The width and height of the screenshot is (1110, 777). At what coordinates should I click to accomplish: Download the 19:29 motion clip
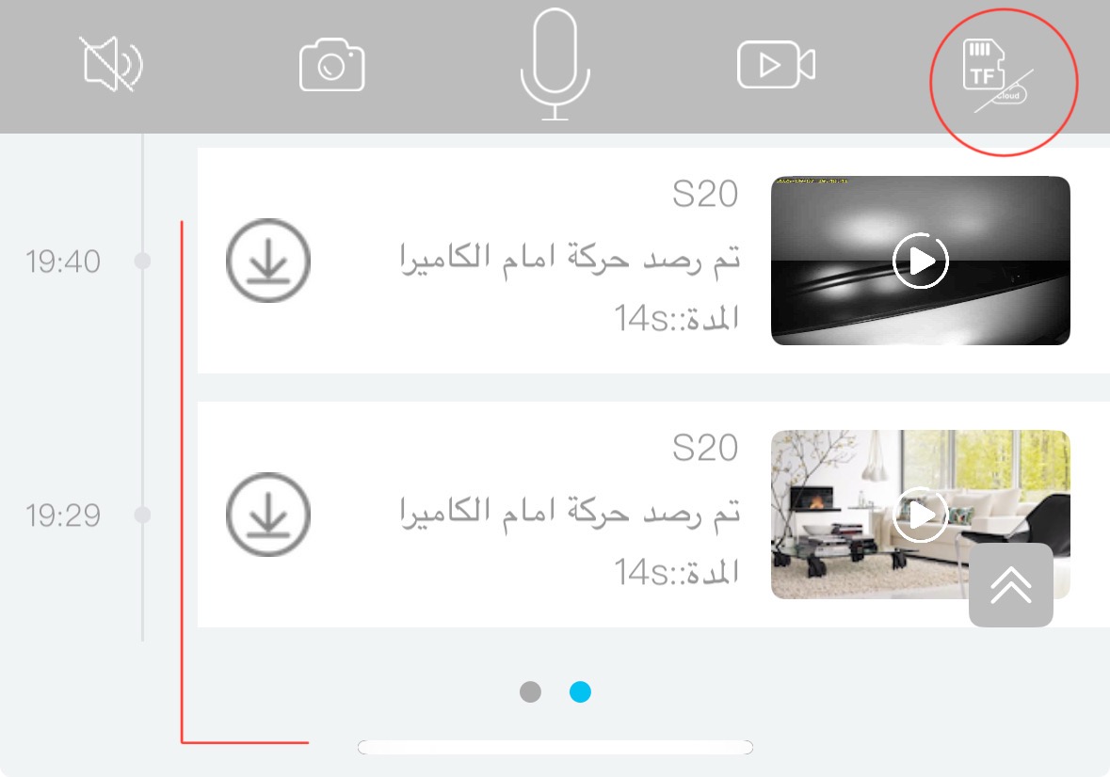[x=268, y=515]
